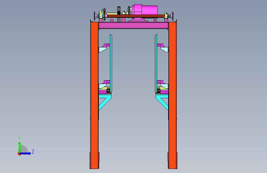Select the right end sprocket of the shaft
Screen dimensions: 267x173
point(173,16)
